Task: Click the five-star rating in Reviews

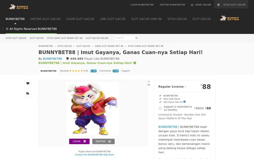Action: tap(76, 71)
